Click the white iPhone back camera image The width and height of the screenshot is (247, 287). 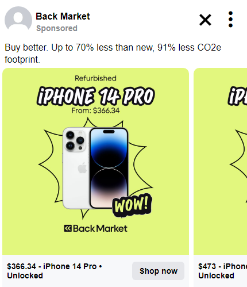(x=76, y=168)
